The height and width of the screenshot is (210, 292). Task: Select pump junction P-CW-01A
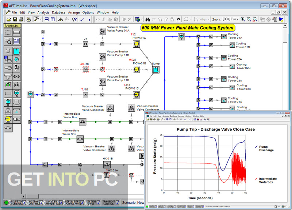[136, 44]
